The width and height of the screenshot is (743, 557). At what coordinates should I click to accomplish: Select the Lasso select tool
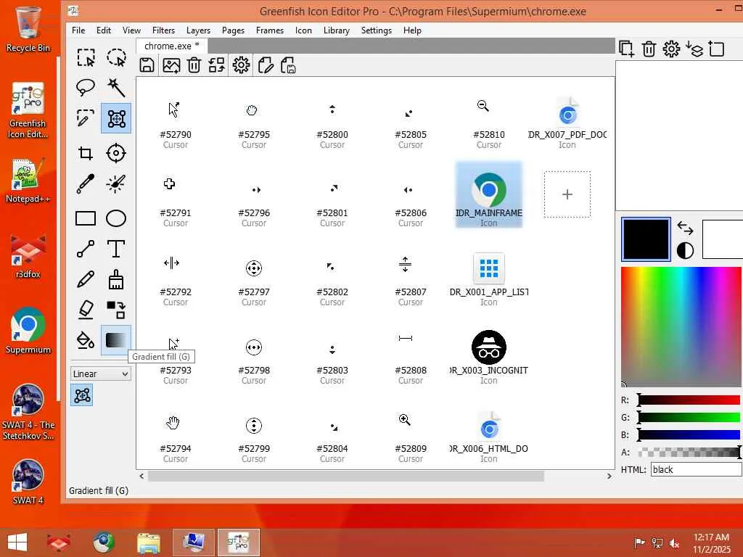point(86,88)
